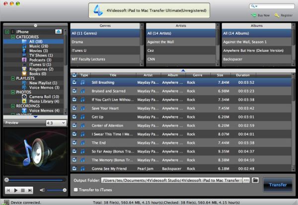Select Against the Wall in Artists
Image resolution: width=298 pixels, height=205 pixels.
tap(181, 42)
